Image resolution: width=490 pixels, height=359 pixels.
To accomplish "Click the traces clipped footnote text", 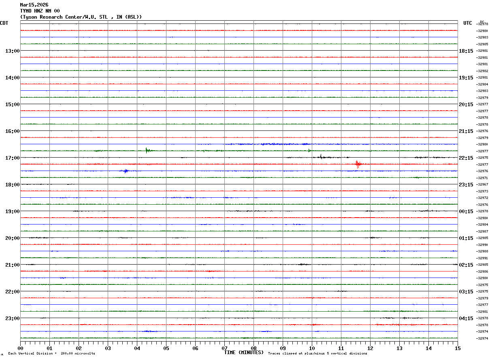I will pos(317,354).
